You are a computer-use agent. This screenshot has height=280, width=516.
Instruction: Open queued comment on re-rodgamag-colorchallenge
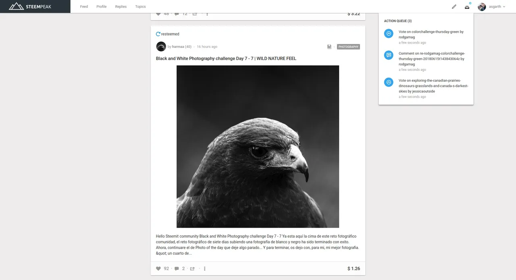(x=432, y=58)
